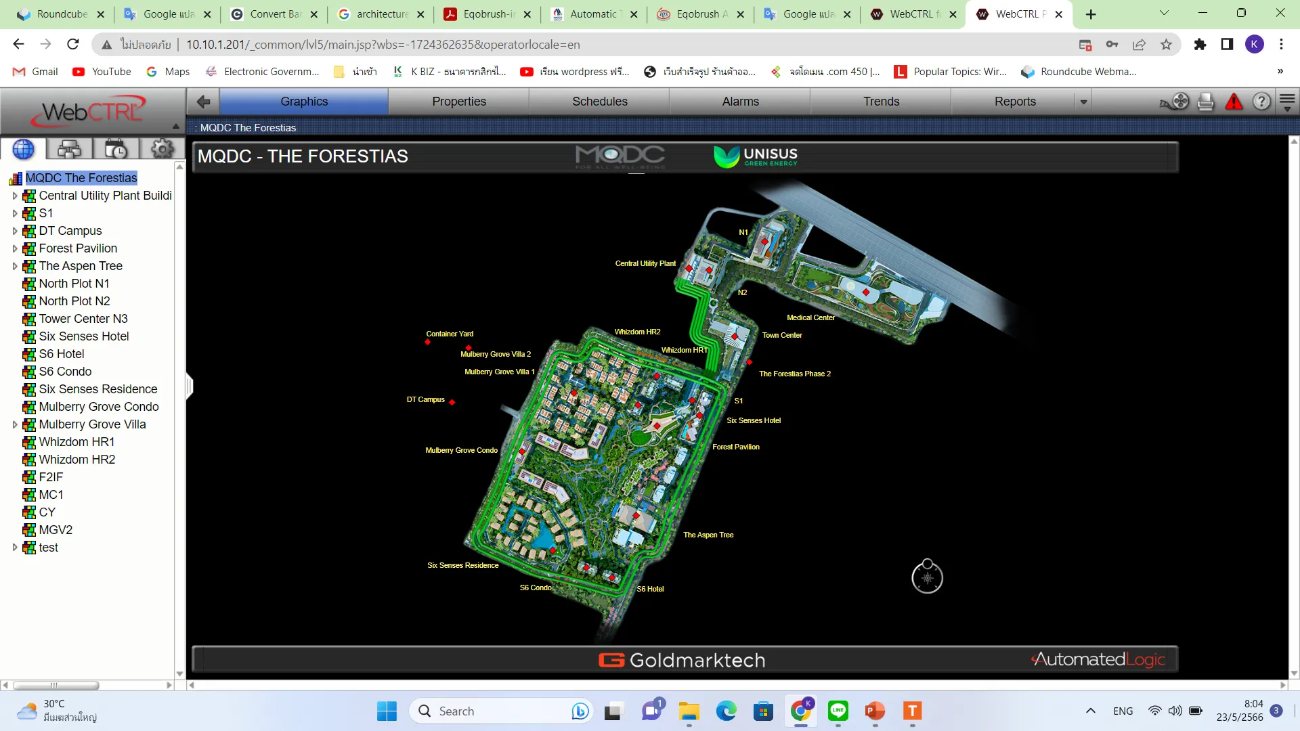Open Chrome side panel icon

point(1227,45)
